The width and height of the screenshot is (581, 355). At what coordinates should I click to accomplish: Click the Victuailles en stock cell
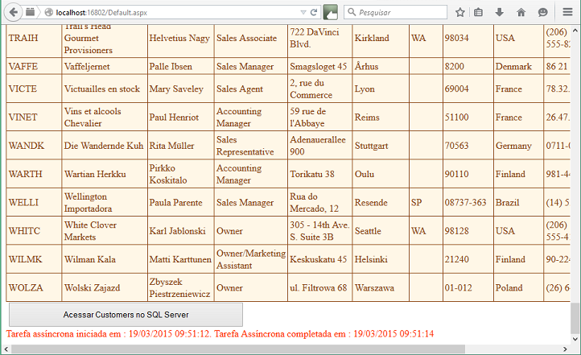coord(105,89)
